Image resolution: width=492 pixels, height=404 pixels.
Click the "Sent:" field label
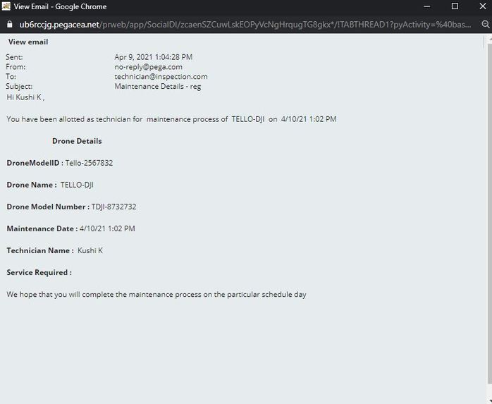coord(14,57)
